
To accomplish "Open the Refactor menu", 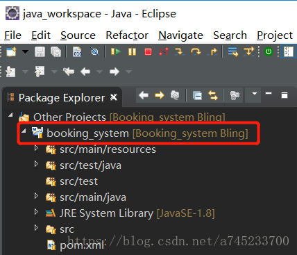I will pyautogui.click(x=127, y=35).
